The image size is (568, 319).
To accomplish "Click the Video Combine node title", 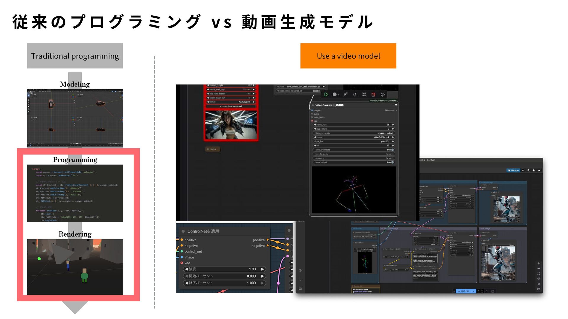I will [x=324, y=105].
